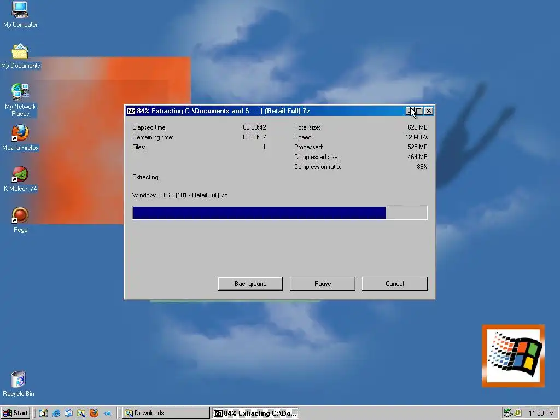The height and width of the screenshot is (420, 560).
Task: Send extraction to Background
Action: 250,284
